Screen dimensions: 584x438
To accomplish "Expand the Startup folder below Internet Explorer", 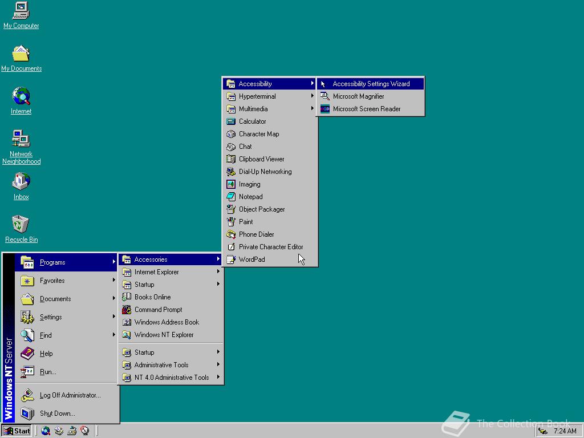I will [x=171, y=285].
